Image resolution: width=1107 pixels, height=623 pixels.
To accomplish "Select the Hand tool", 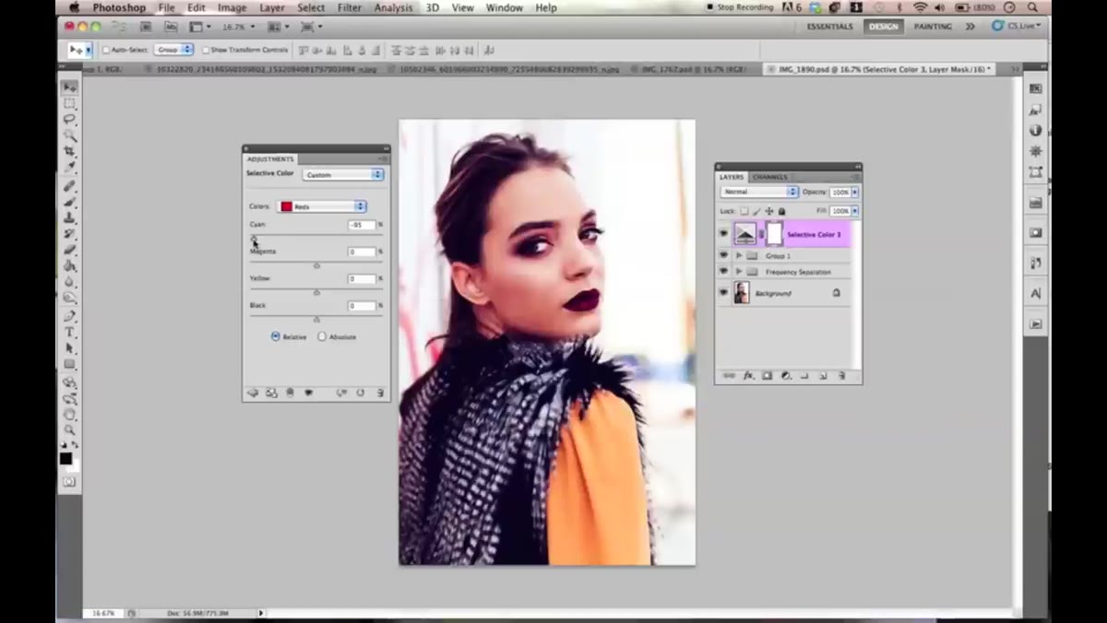I will tap(69, 415).
